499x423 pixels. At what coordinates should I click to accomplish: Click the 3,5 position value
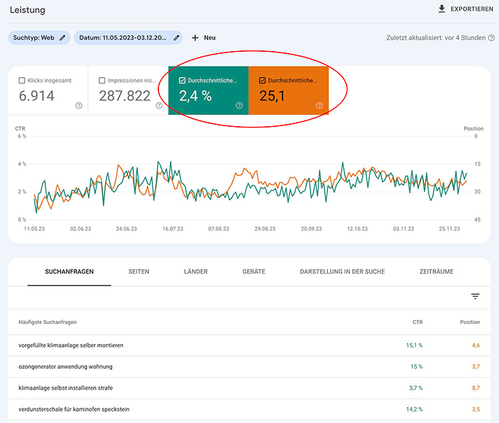pos(476,409)
